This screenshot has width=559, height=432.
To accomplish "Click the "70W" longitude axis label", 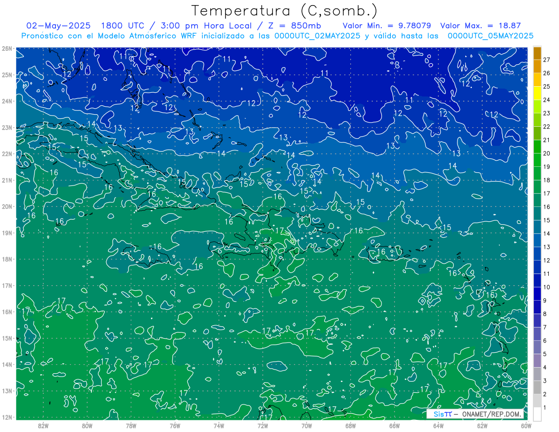I will click(x=306, y=425).
